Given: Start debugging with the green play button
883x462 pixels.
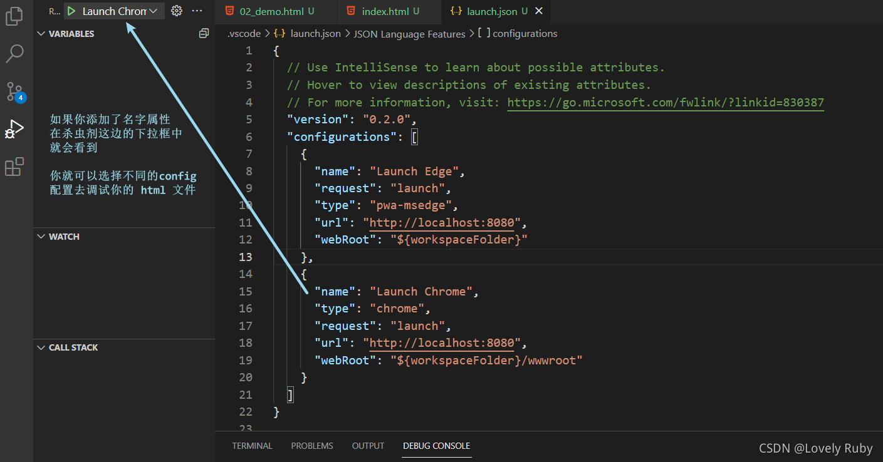Looking at the screenshot, I should pyautogui.click(x=72, y=11).
